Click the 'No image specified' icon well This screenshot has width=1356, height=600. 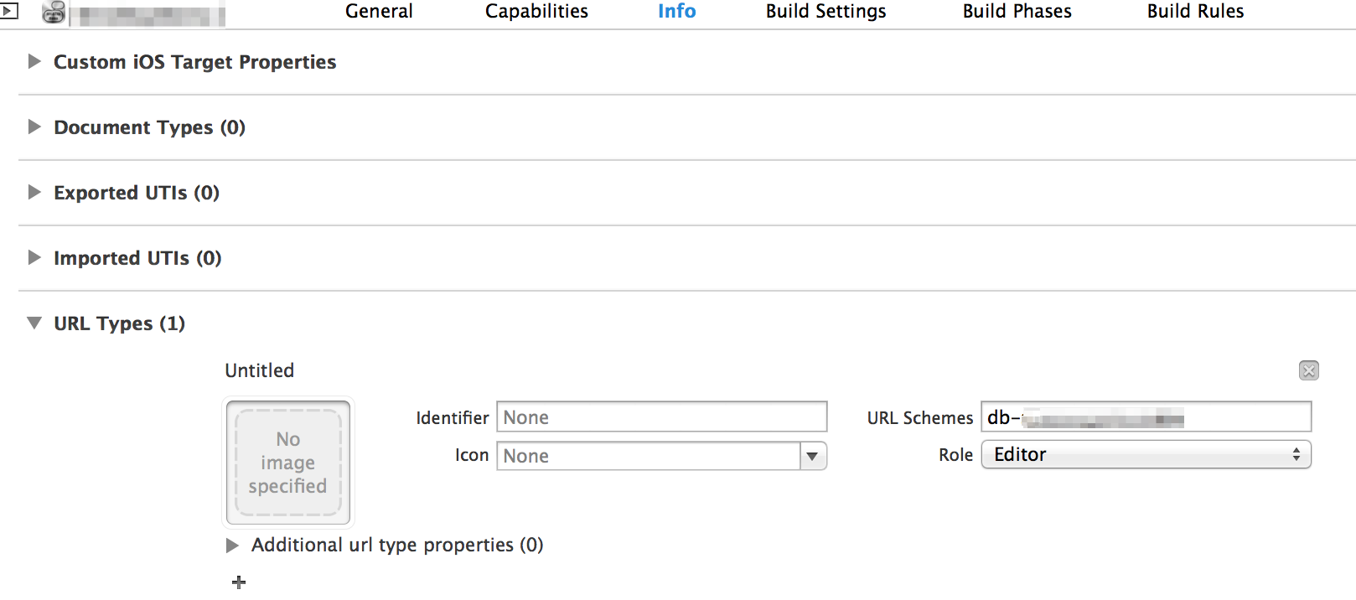click(288, 462)
